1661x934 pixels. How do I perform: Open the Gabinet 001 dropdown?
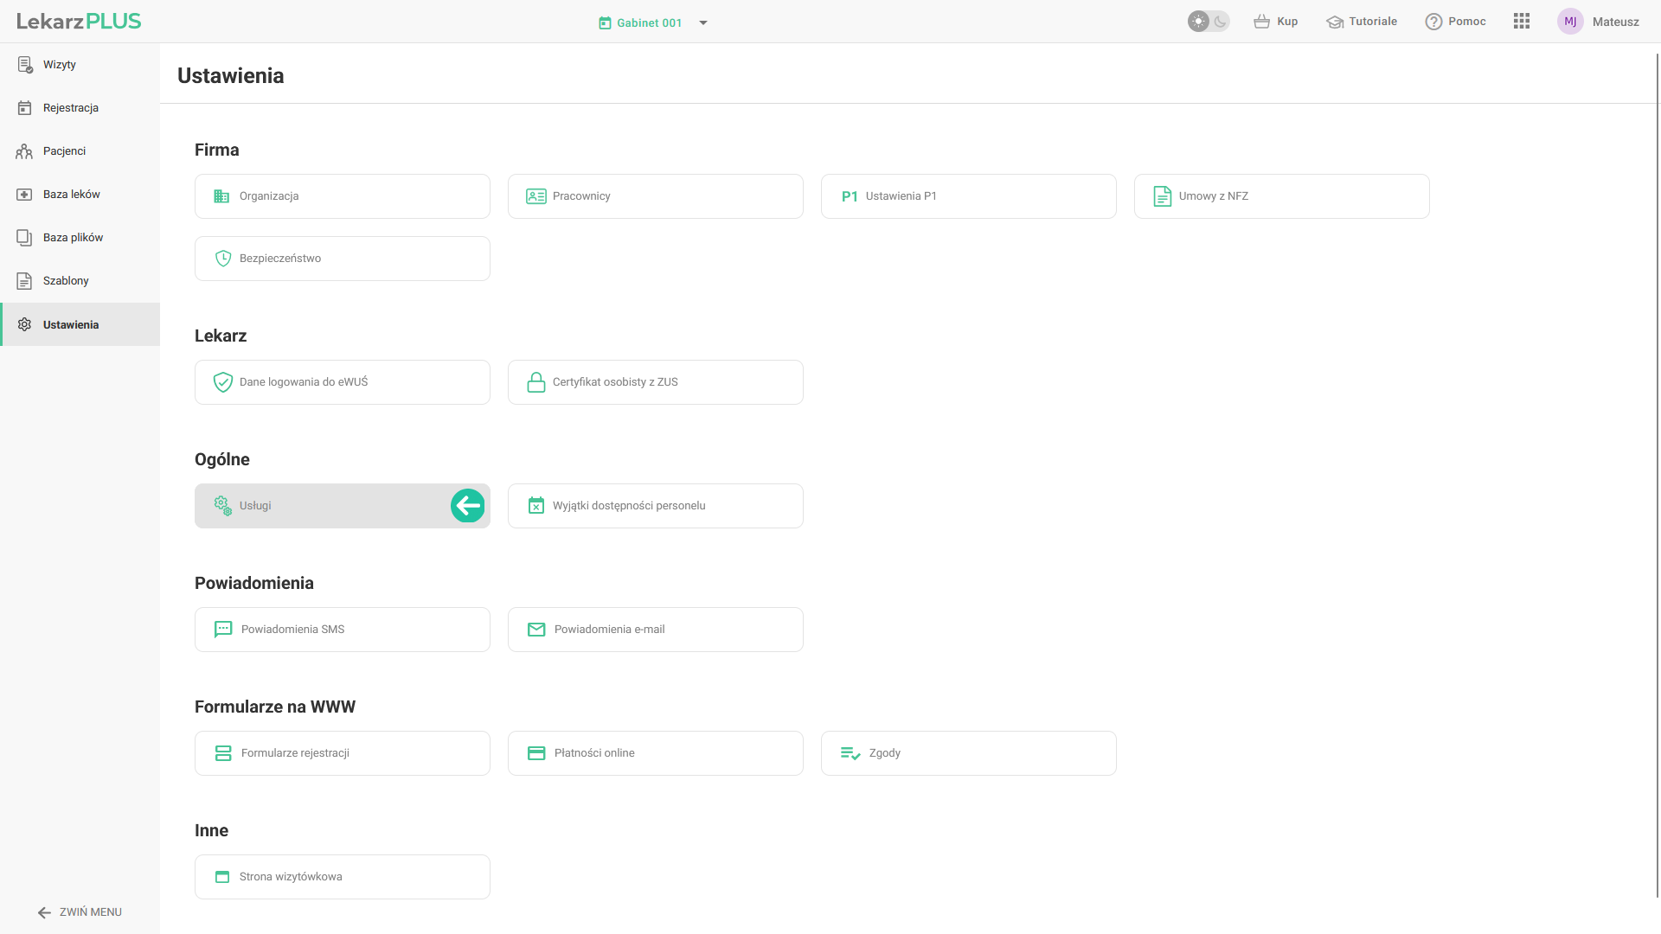[653, 22]
